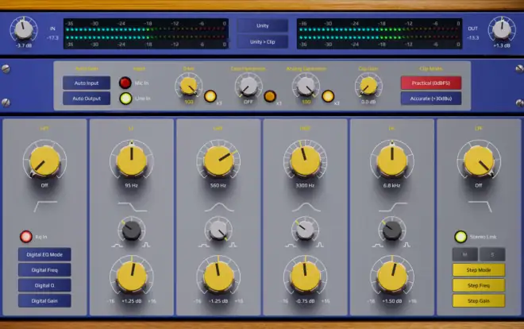Click the IN level readout -17.3

tap(53, 38)
